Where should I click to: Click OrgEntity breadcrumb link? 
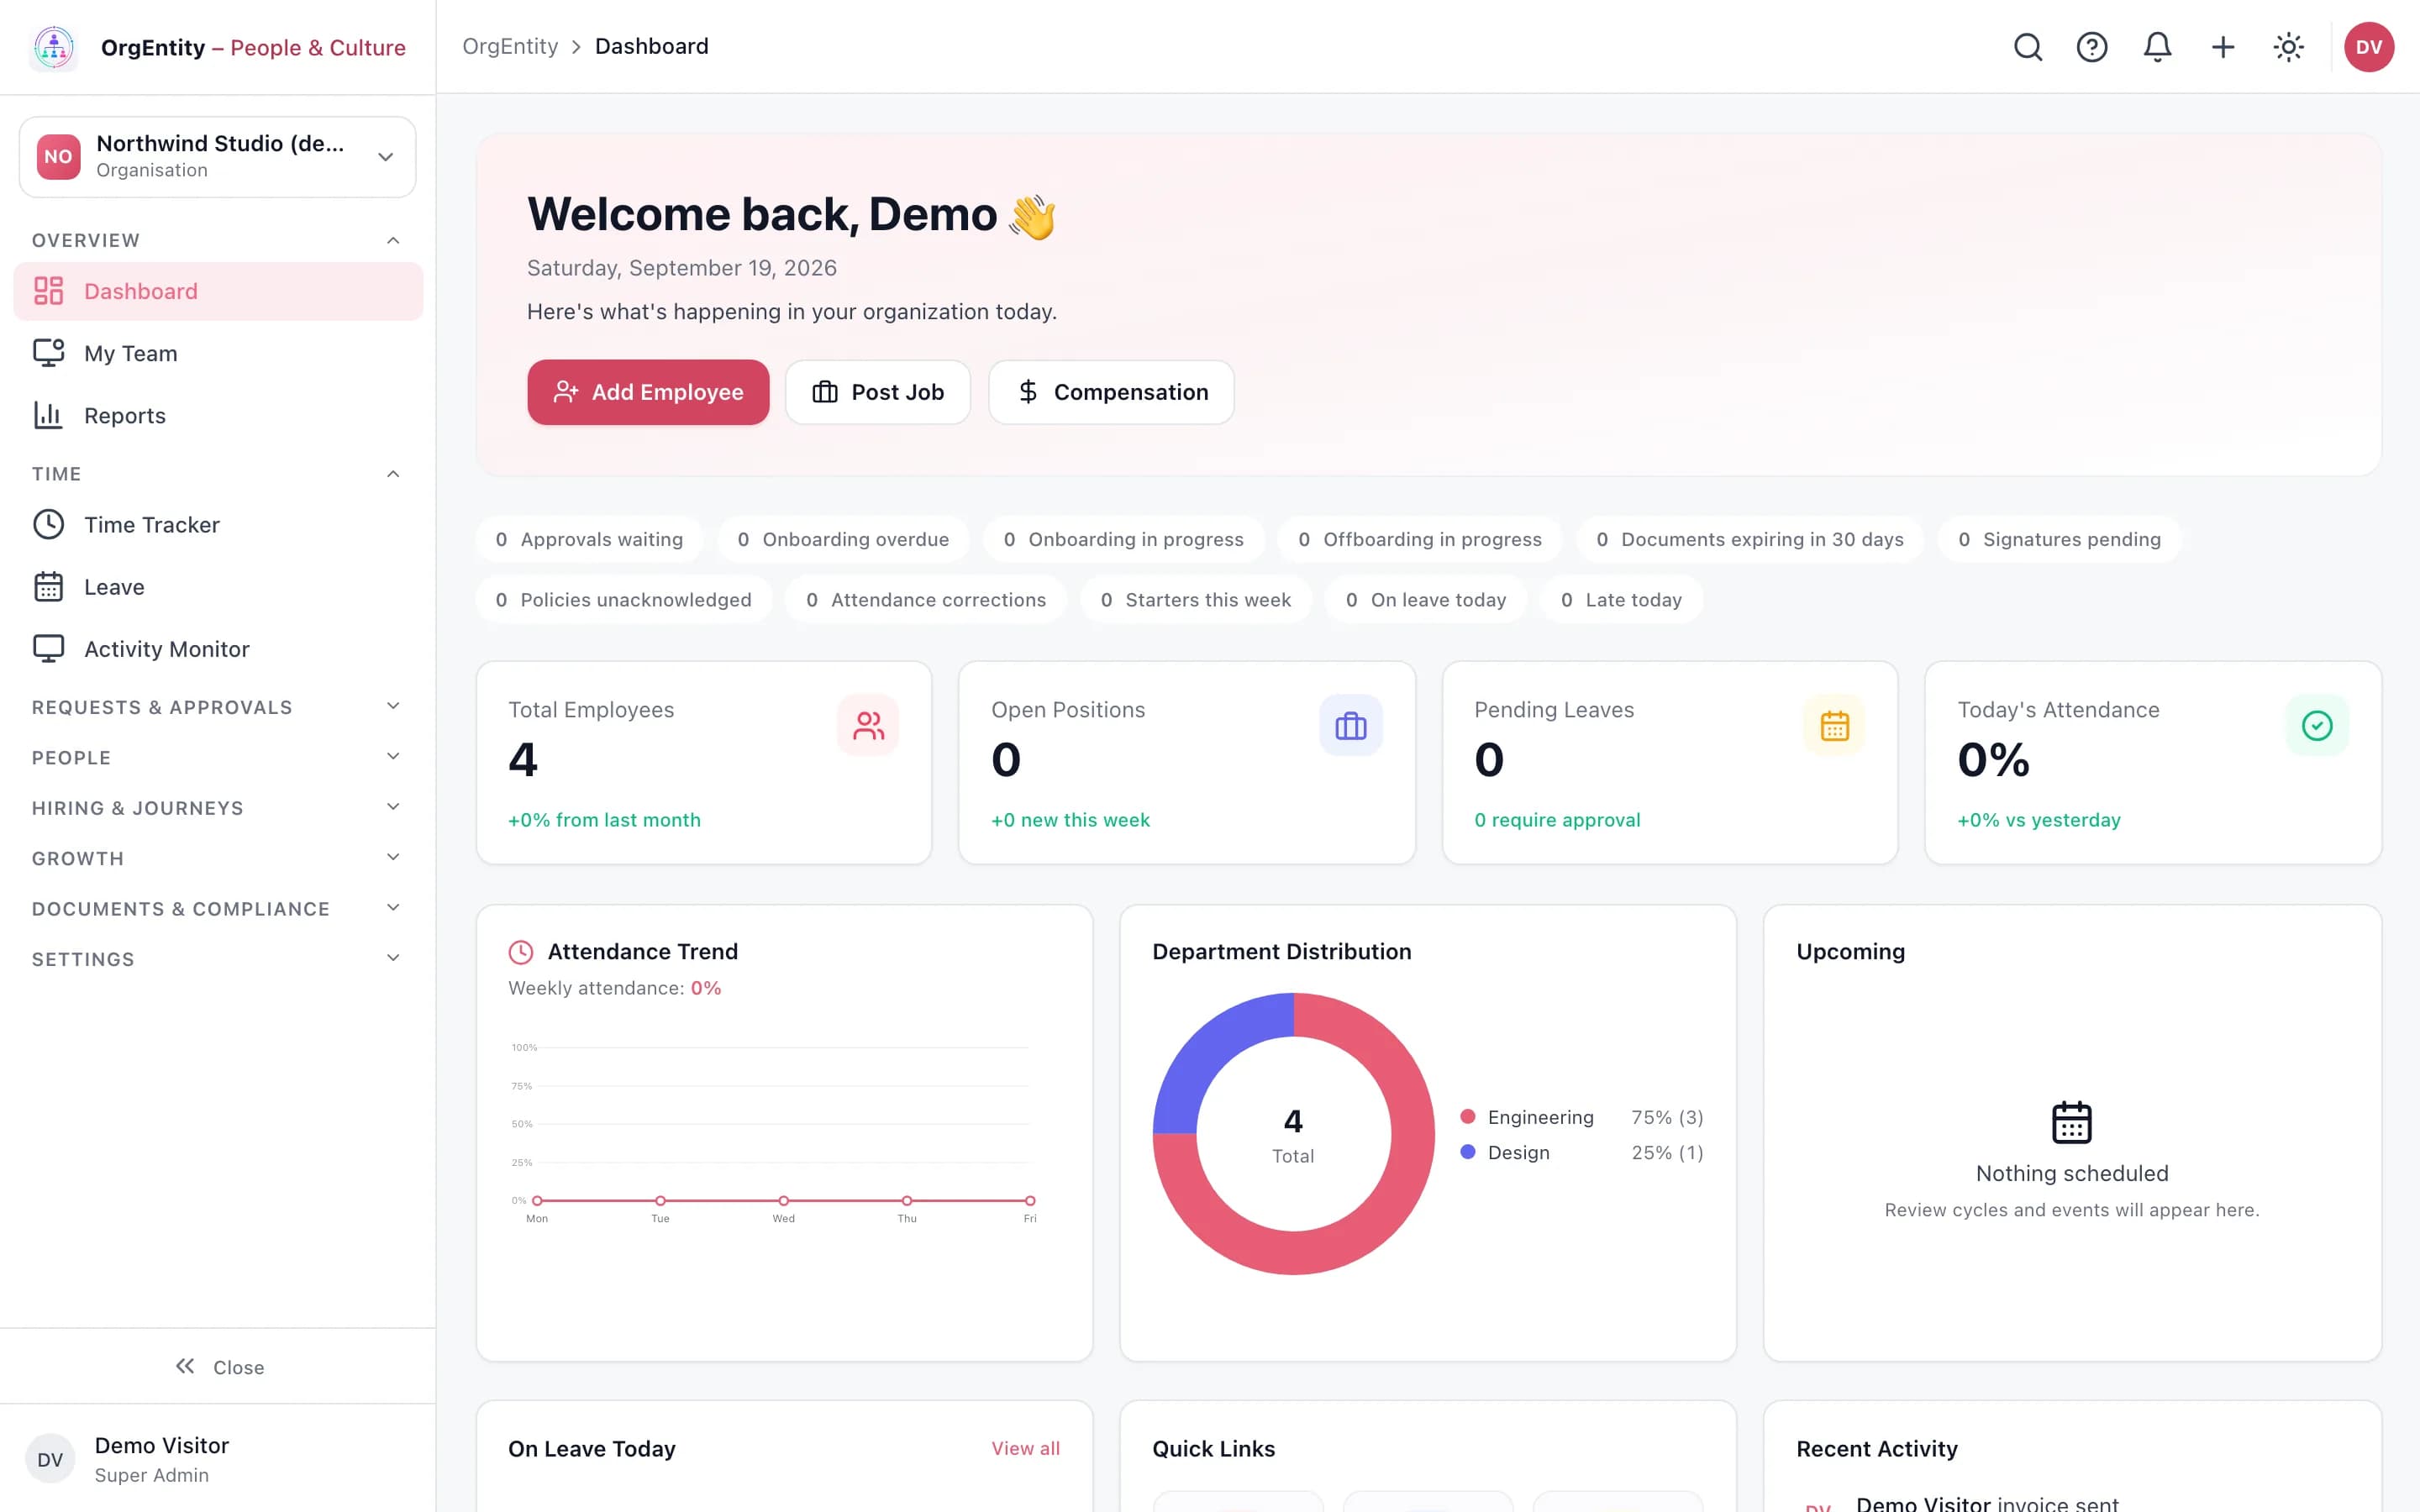click(x=510, y=46)
